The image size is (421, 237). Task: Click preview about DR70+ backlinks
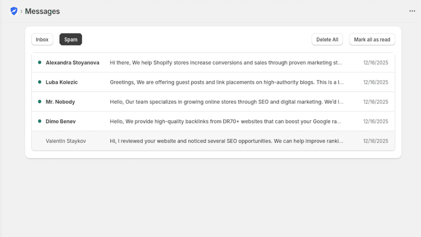[226, 122]
